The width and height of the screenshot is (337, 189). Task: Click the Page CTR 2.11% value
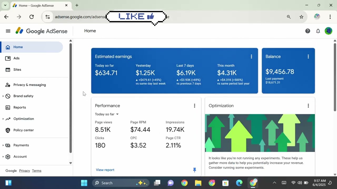(x=173, y=145)
